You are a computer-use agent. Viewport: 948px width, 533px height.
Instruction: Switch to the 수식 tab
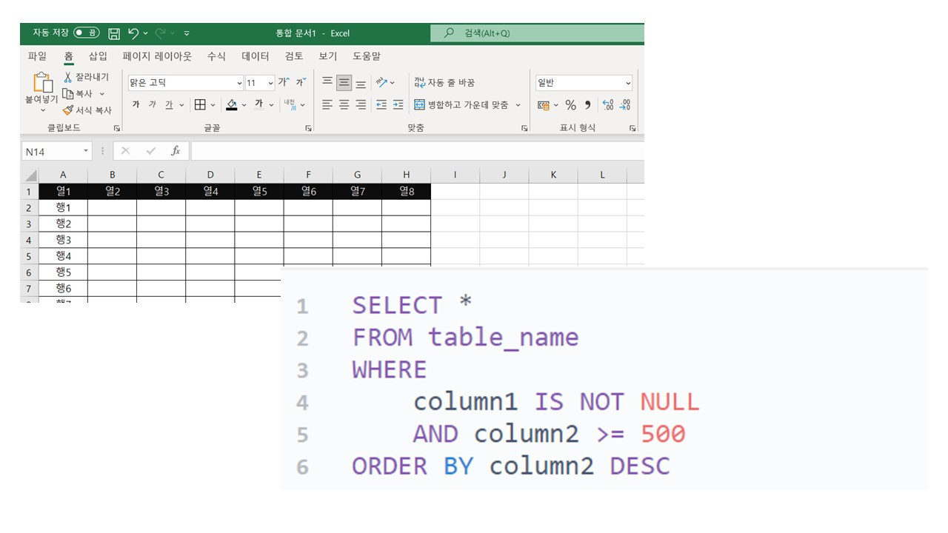(x=216, y=56)
